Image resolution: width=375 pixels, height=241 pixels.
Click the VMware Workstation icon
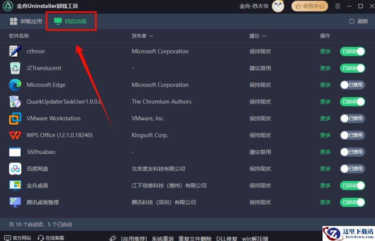tap(15, 118)
